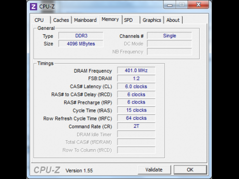This screenshot has height=179, width=239.
Task: Close the CPU-Z window
Action: (198, 4)
